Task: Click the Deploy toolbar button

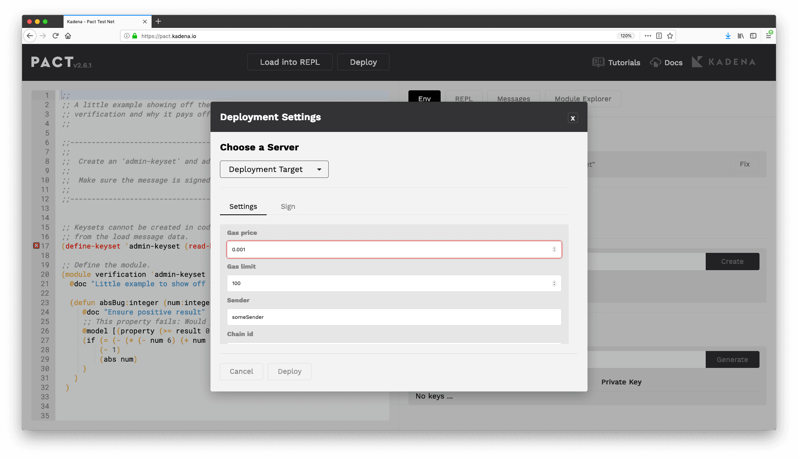Action: point(363,62)
